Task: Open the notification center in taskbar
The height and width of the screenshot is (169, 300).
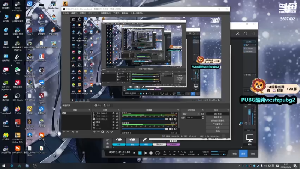Action: pyautogui.click(x=295, y=166)
